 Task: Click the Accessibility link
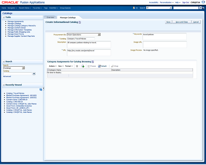[154, 3]
